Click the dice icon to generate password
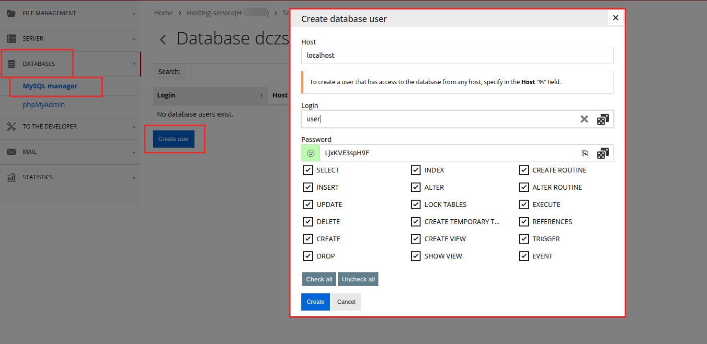Screen dimensions: 707x344 point(603,153)
